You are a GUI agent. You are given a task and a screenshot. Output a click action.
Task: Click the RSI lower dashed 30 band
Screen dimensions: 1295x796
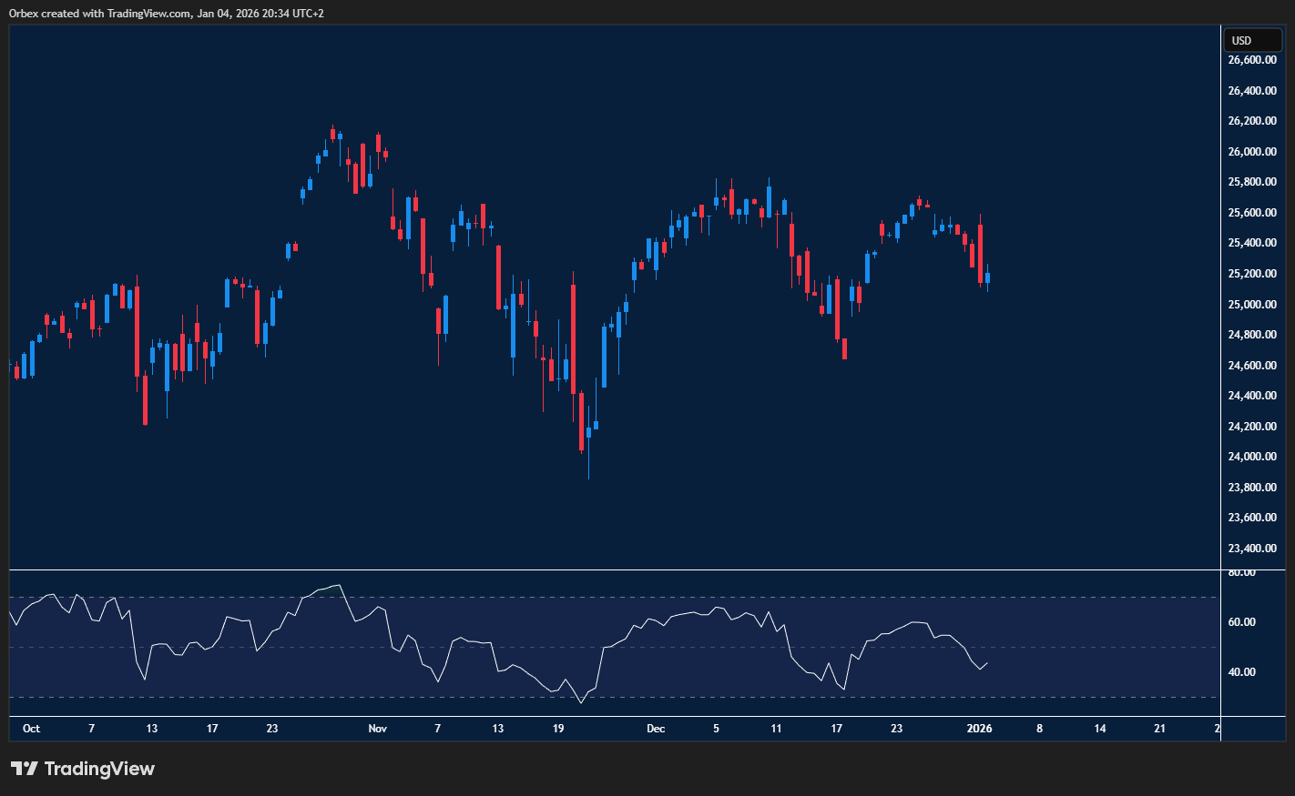point(364,696)
